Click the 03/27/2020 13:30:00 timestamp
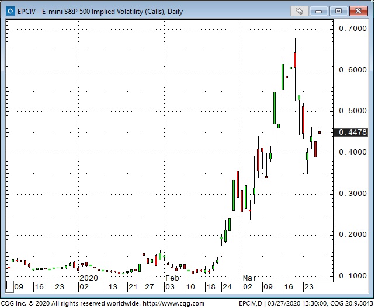Image resolution: width=375 pixels, height=308 pixels. pos(297,303)
